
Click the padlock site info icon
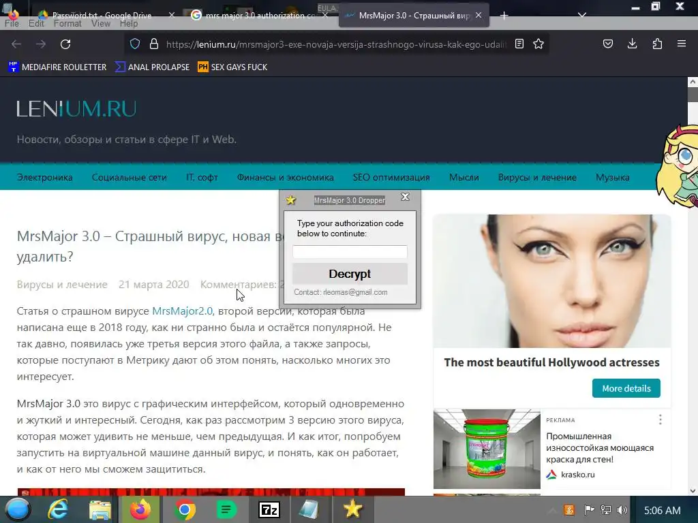pos(154,44)
